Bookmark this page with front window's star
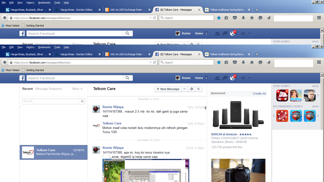 click(219, 62)
